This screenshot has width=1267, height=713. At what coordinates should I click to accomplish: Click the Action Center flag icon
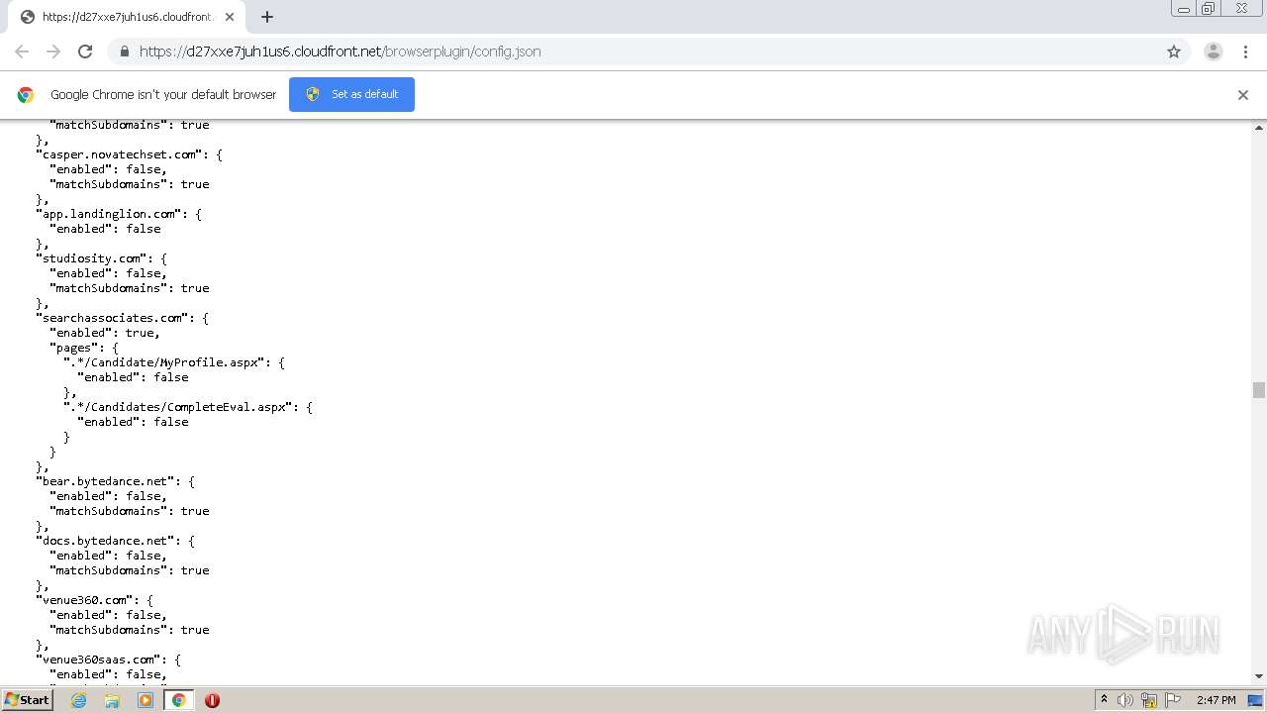tap(1173, 700)
